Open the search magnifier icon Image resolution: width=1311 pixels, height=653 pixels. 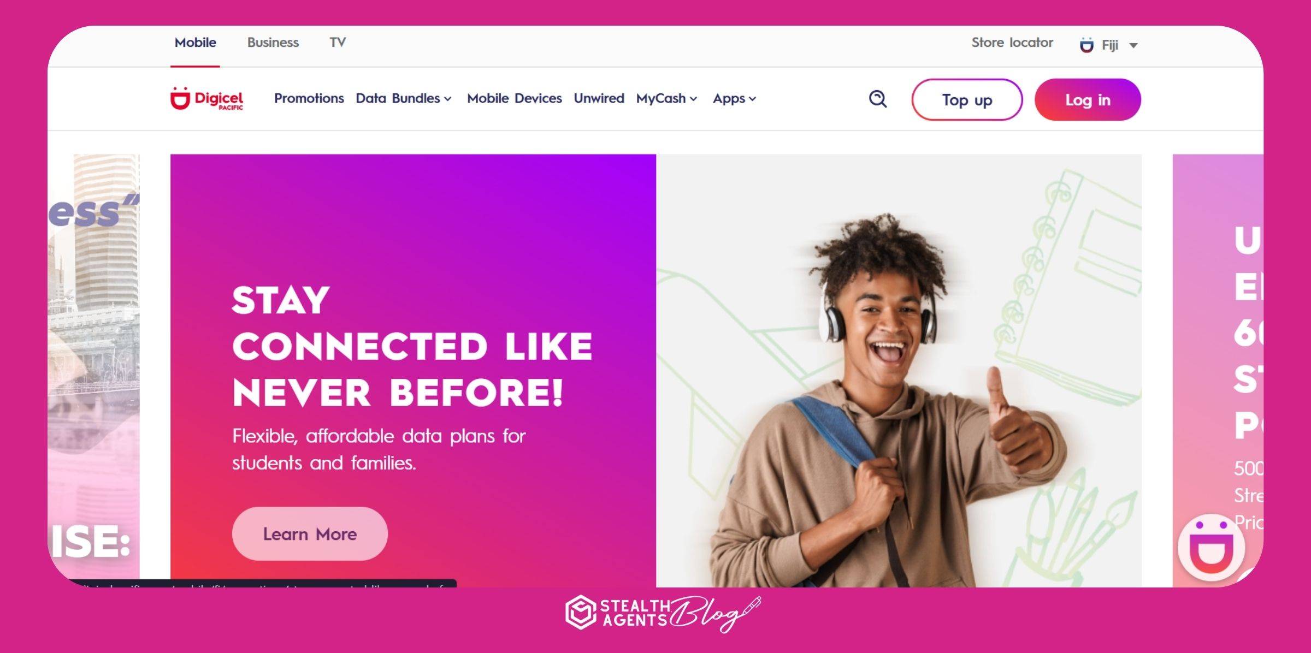point(878,99)
